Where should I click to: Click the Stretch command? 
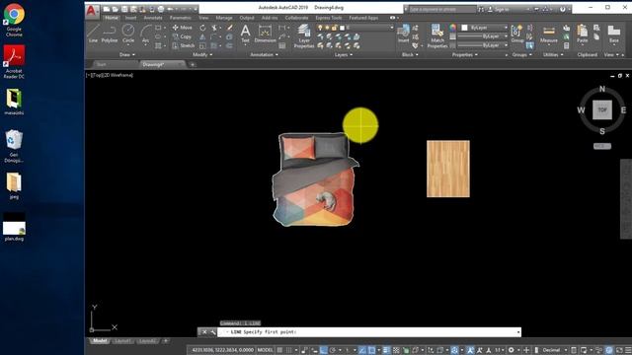(x=184, y=46)
